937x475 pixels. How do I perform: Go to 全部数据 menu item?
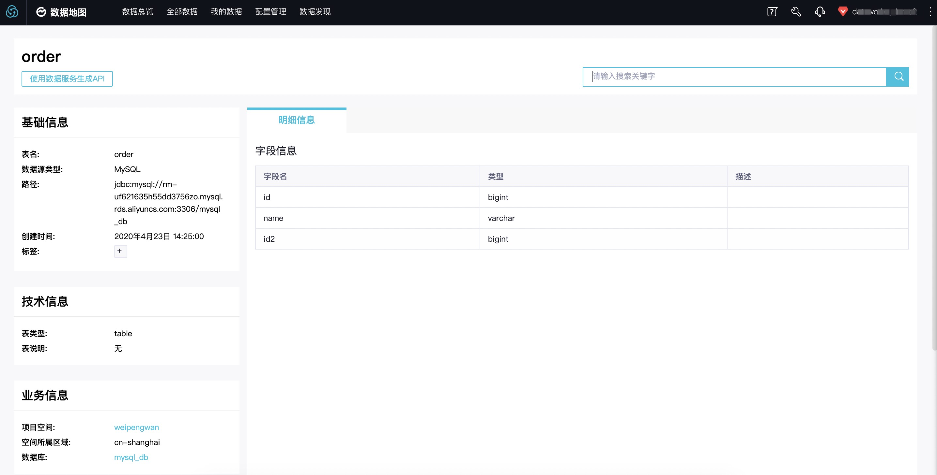point(182,12)
